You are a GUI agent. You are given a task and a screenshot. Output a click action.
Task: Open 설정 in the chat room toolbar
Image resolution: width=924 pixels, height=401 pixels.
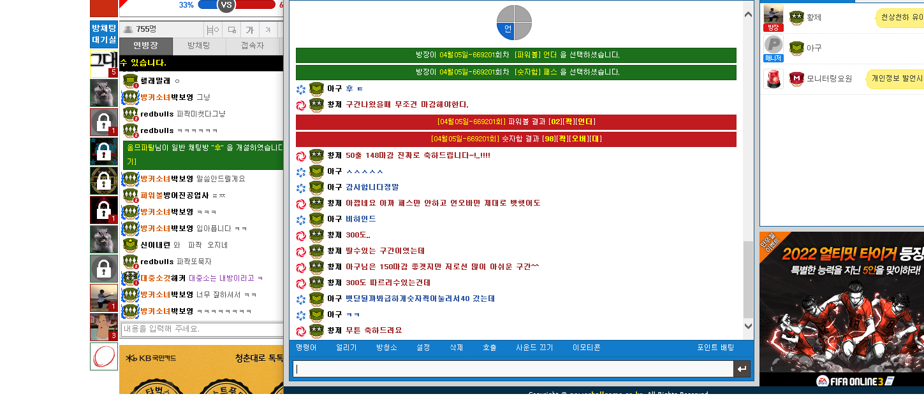point(423,348)
